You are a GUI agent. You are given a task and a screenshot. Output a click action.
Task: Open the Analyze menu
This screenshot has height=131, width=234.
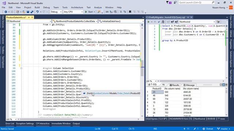[98, 7]
